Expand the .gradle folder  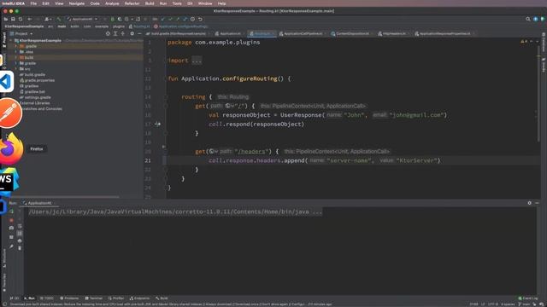coord(15,46)
